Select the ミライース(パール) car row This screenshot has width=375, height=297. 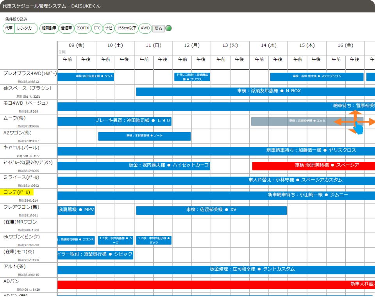coord(29,181)
